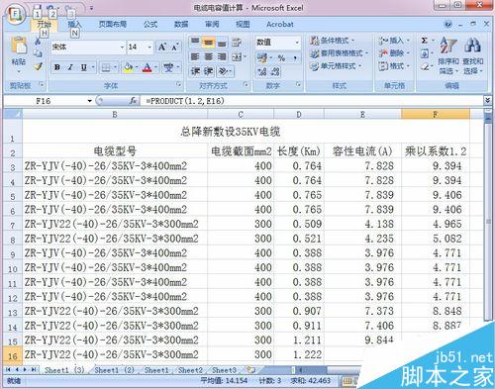Expand the formula bar
Screen dimensions: 495x389
click(x=488, y=100)
